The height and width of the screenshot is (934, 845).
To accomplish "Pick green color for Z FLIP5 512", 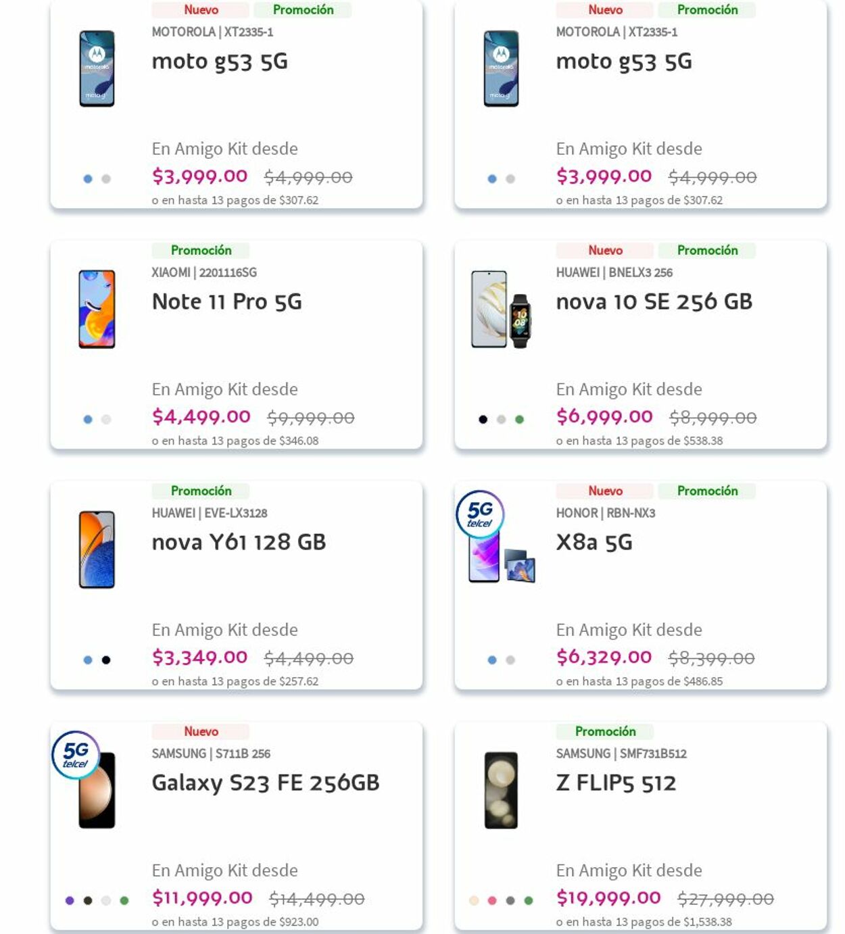I will click(529, 901).
